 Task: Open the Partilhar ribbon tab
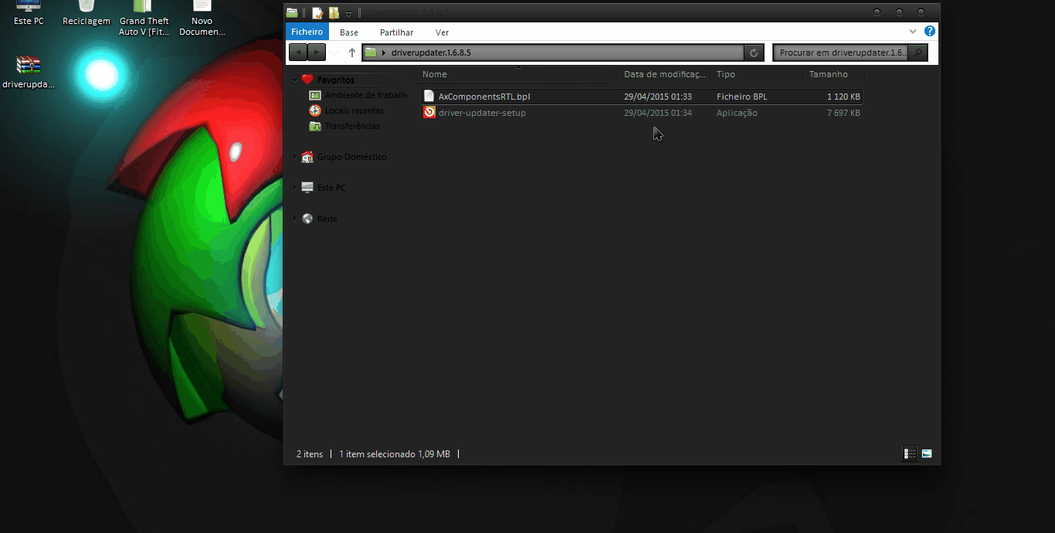tap(396, 32)
